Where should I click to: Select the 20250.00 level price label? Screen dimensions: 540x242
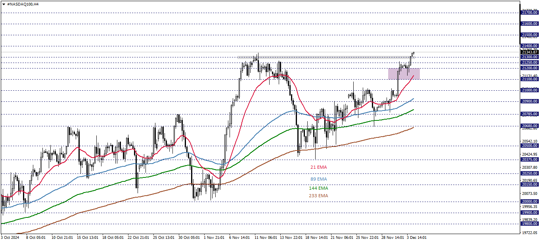(530, 173)
